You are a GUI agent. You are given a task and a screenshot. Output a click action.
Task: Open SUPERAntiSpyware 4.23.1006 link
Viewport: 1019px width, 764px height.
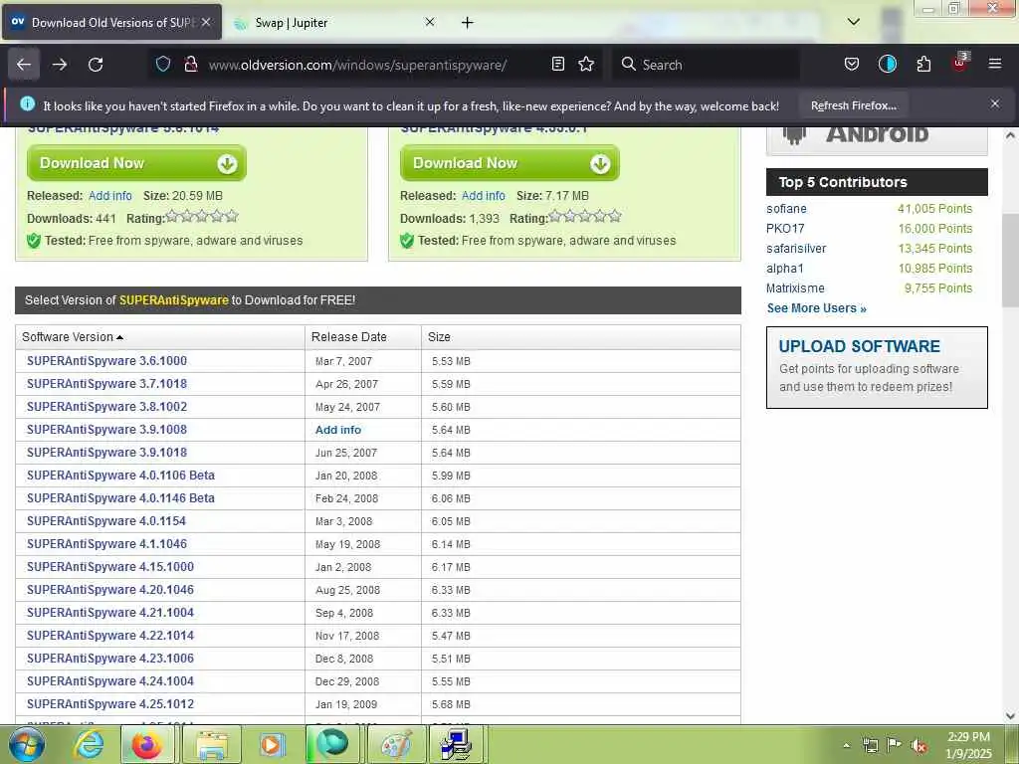click(x=110, y=659)
